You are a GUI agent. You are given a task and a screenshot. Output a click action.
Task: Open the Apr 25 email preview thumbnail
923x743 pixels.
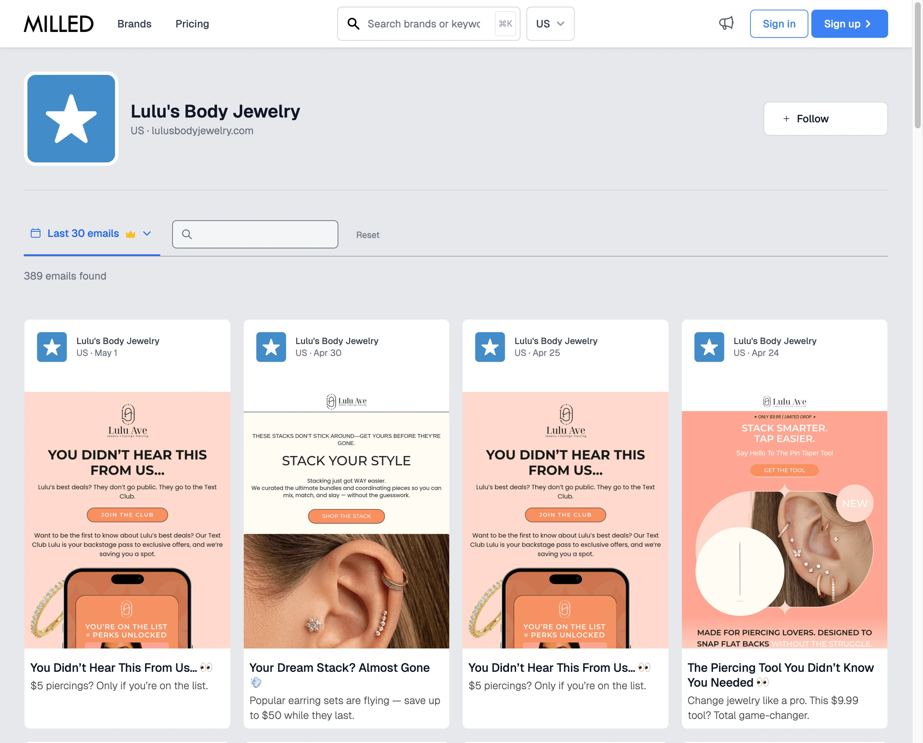pyautogui.click(x=565, y=520)
